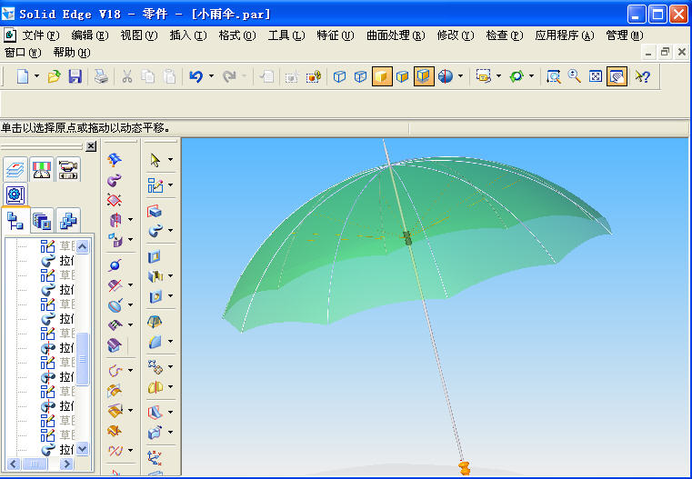Undo the last action with the blue arrow
692x479 pixels.
[196, 76]
